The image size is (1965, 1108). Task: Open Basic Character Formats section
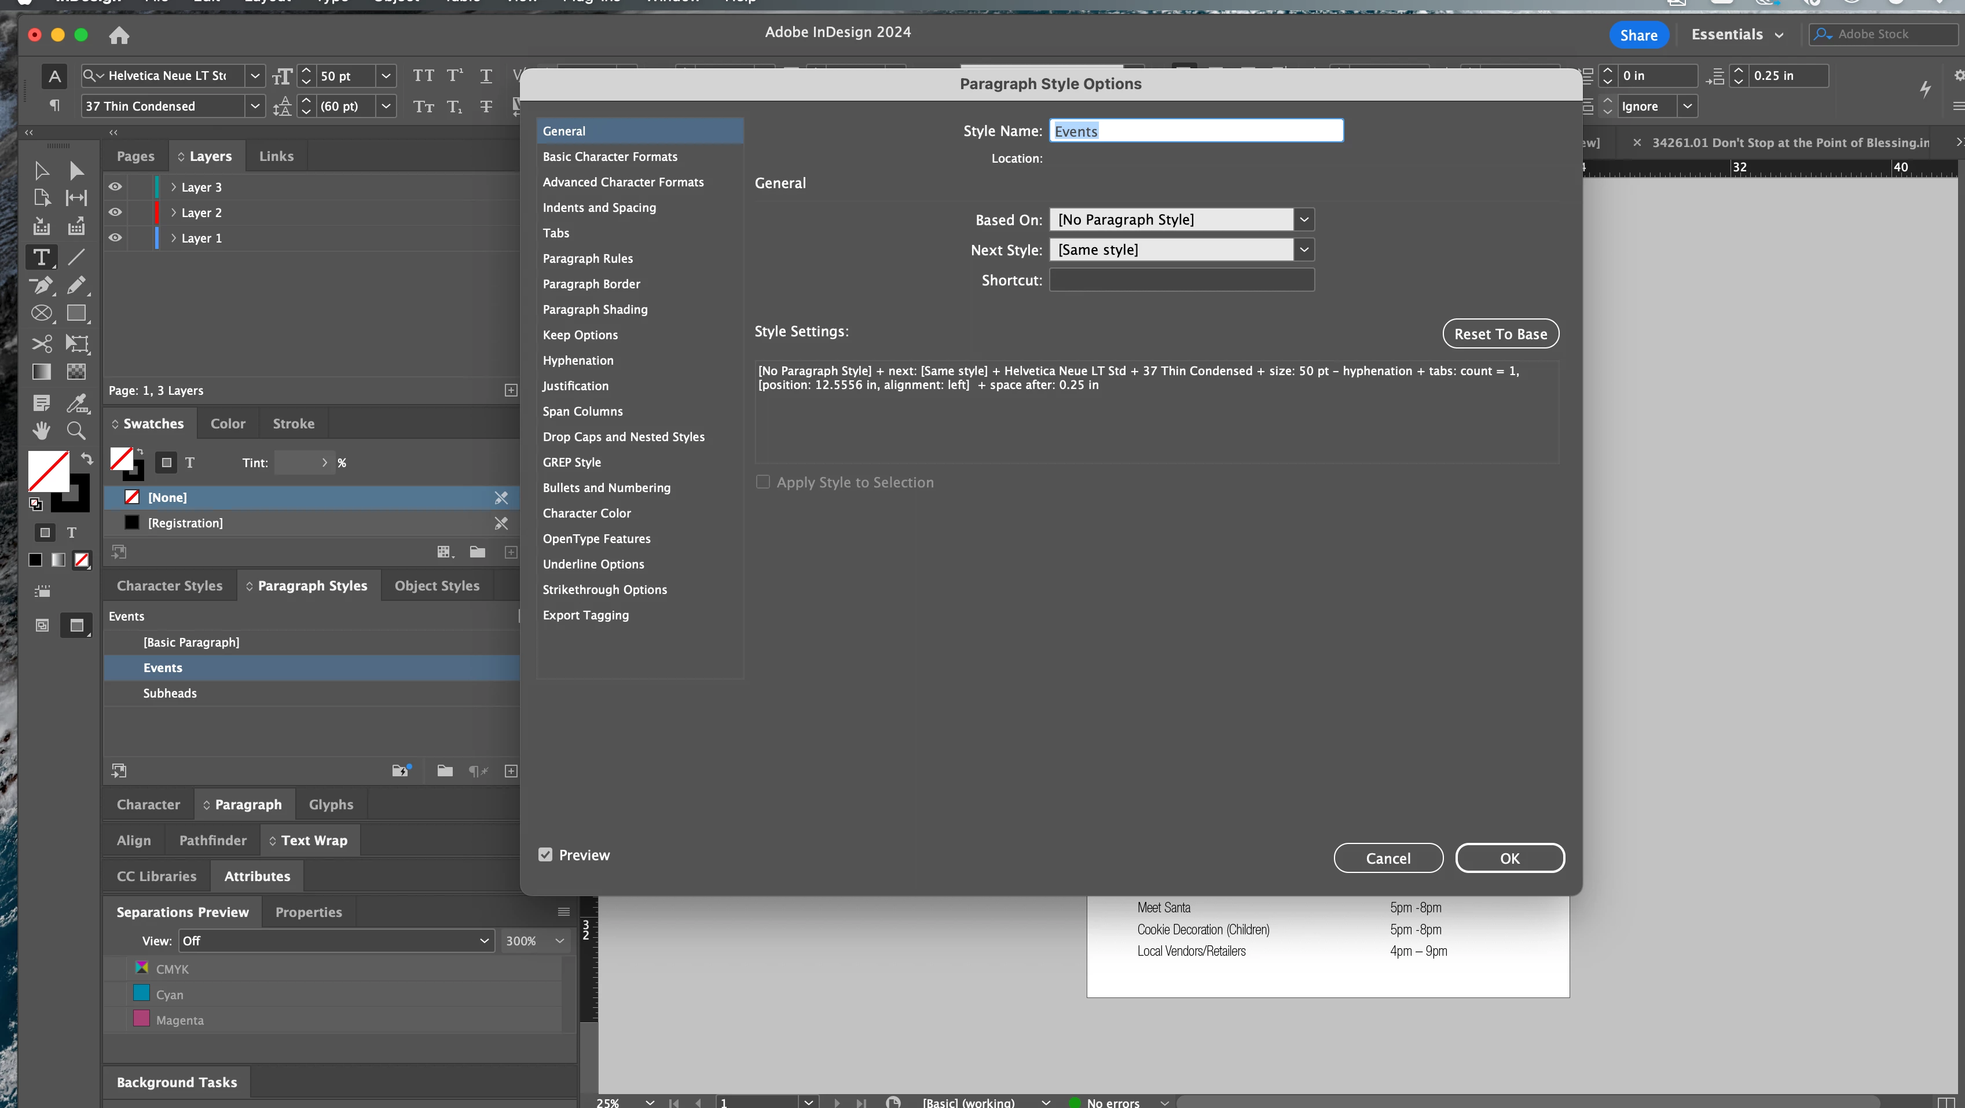coord(610,156)
